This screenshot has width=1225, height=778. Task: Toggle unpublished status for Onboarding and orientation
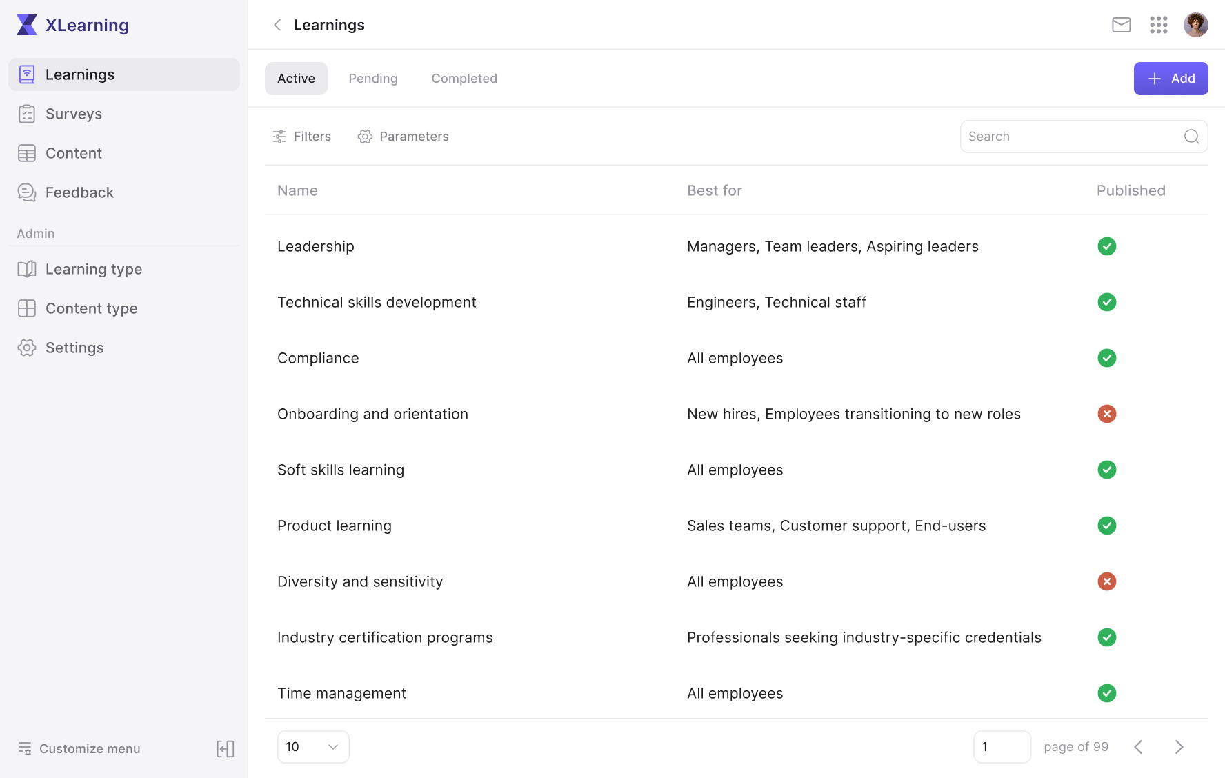pos(1107,414)
